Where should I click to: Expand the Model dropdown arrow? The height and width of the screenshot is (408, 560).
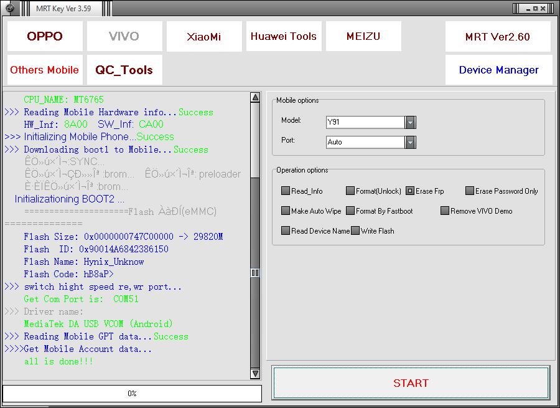click(x=411, y=122)
